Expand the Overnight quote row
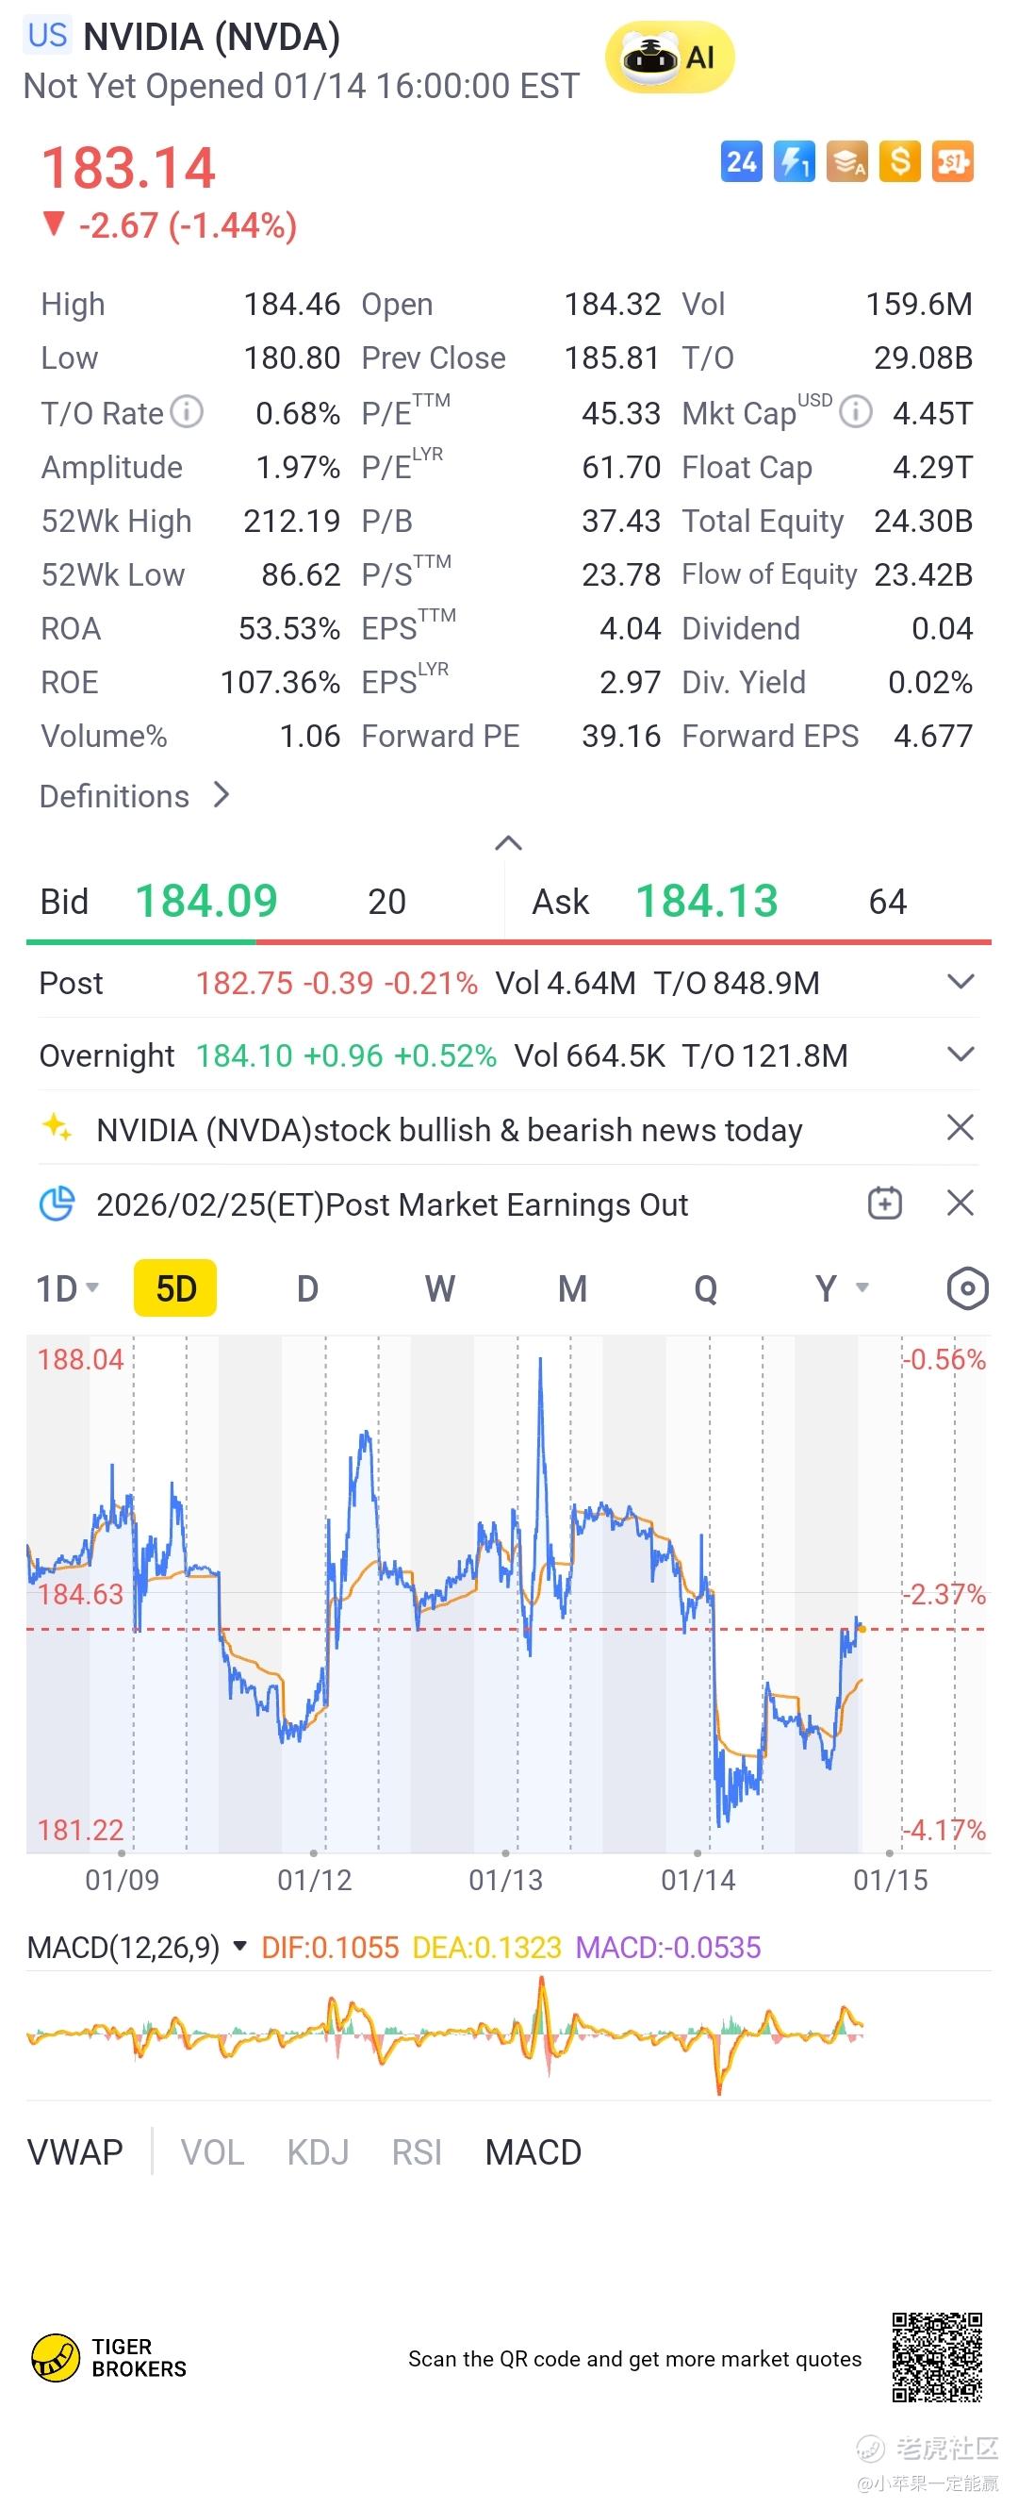This screenshot has width=1018, height=2507. [x=960, y=1055]
